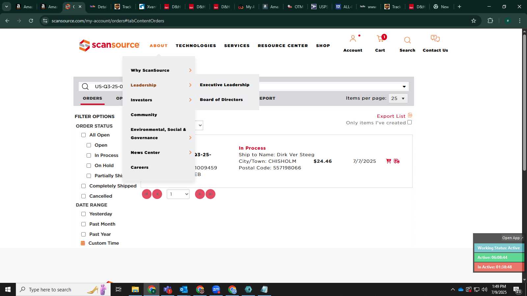Check the In Process filter
Image resolution: width=527 pixels, height=296 pixels.
[x=89, y=155]
